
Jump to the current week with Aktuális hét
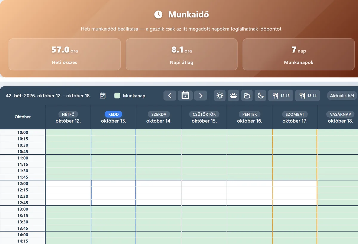pyautogui.click(x=342, y=96)
